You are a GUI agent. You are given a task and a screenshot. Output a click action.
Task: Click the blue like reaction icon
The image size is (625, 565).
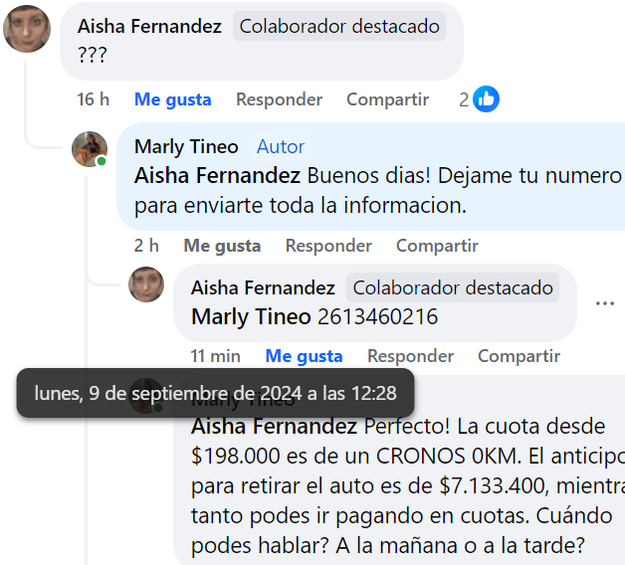487,98
